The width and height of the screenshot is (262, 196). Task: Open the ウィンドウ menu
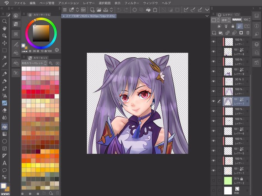(x=150, y=3)
